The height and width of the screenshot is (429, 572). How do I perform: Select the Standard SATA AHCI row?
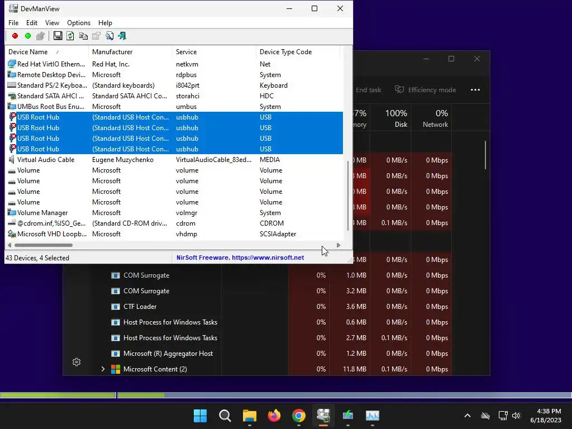(175, 96)
